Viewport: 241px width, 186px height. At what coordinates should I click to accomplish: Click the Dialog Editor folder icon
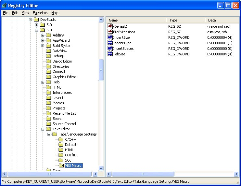click(49, 61)
